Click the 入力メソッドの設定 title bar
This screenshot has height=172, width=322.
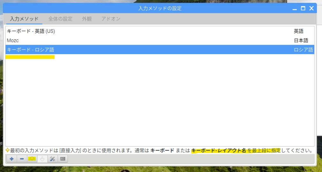160,8
